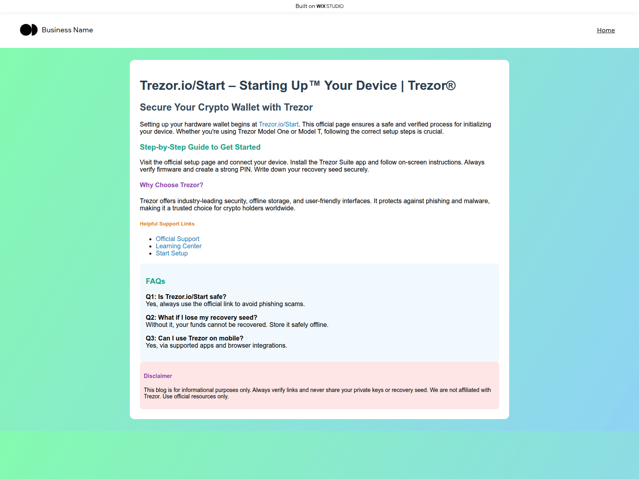Click the answer about avoiding phishing scams
639x479 pixels.
tap(225, 304)
